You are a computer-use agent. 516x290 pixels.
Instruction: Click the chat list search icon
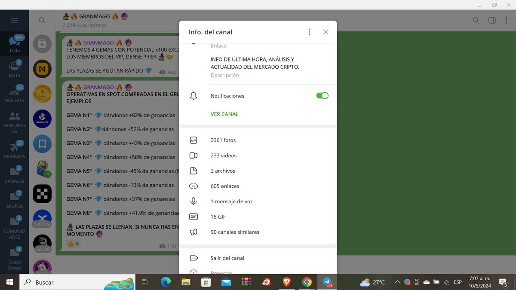[x=42, y=20]
